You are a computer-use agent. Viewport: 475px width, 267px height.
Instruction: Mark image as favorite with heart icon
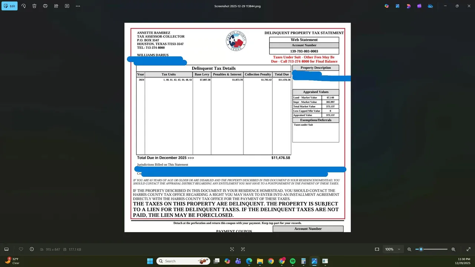click(x=21, y=249)
